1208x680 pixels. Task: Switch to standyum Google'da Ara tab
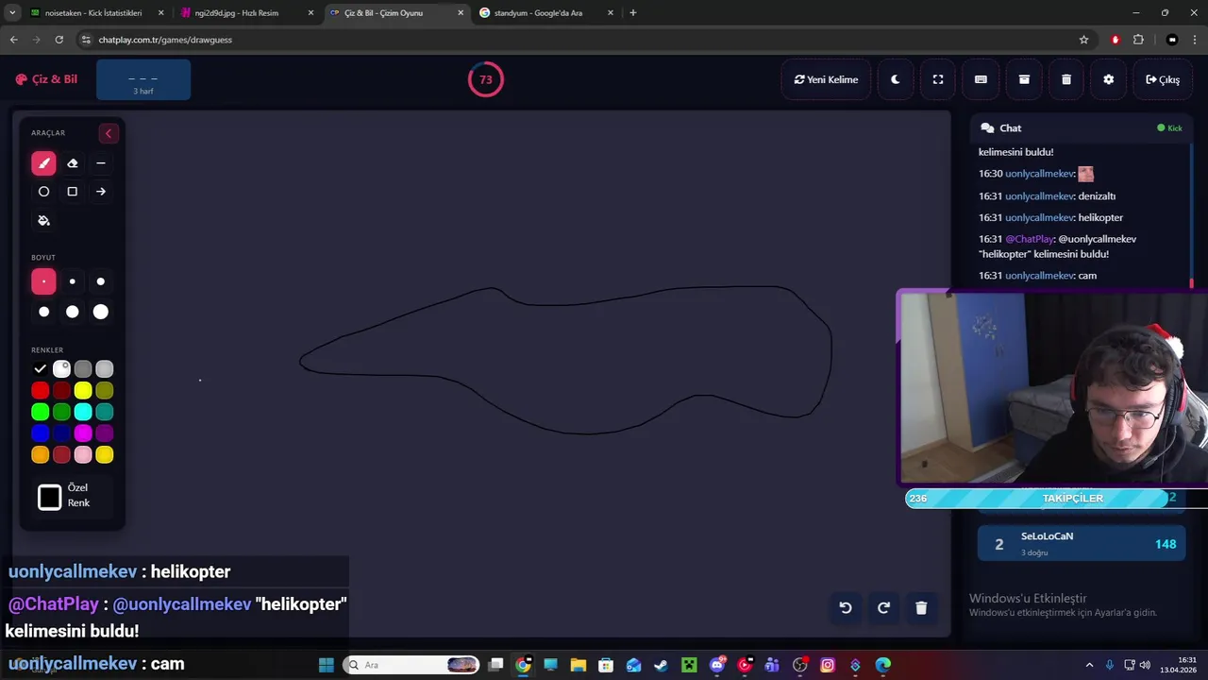[x=546, y=13]
